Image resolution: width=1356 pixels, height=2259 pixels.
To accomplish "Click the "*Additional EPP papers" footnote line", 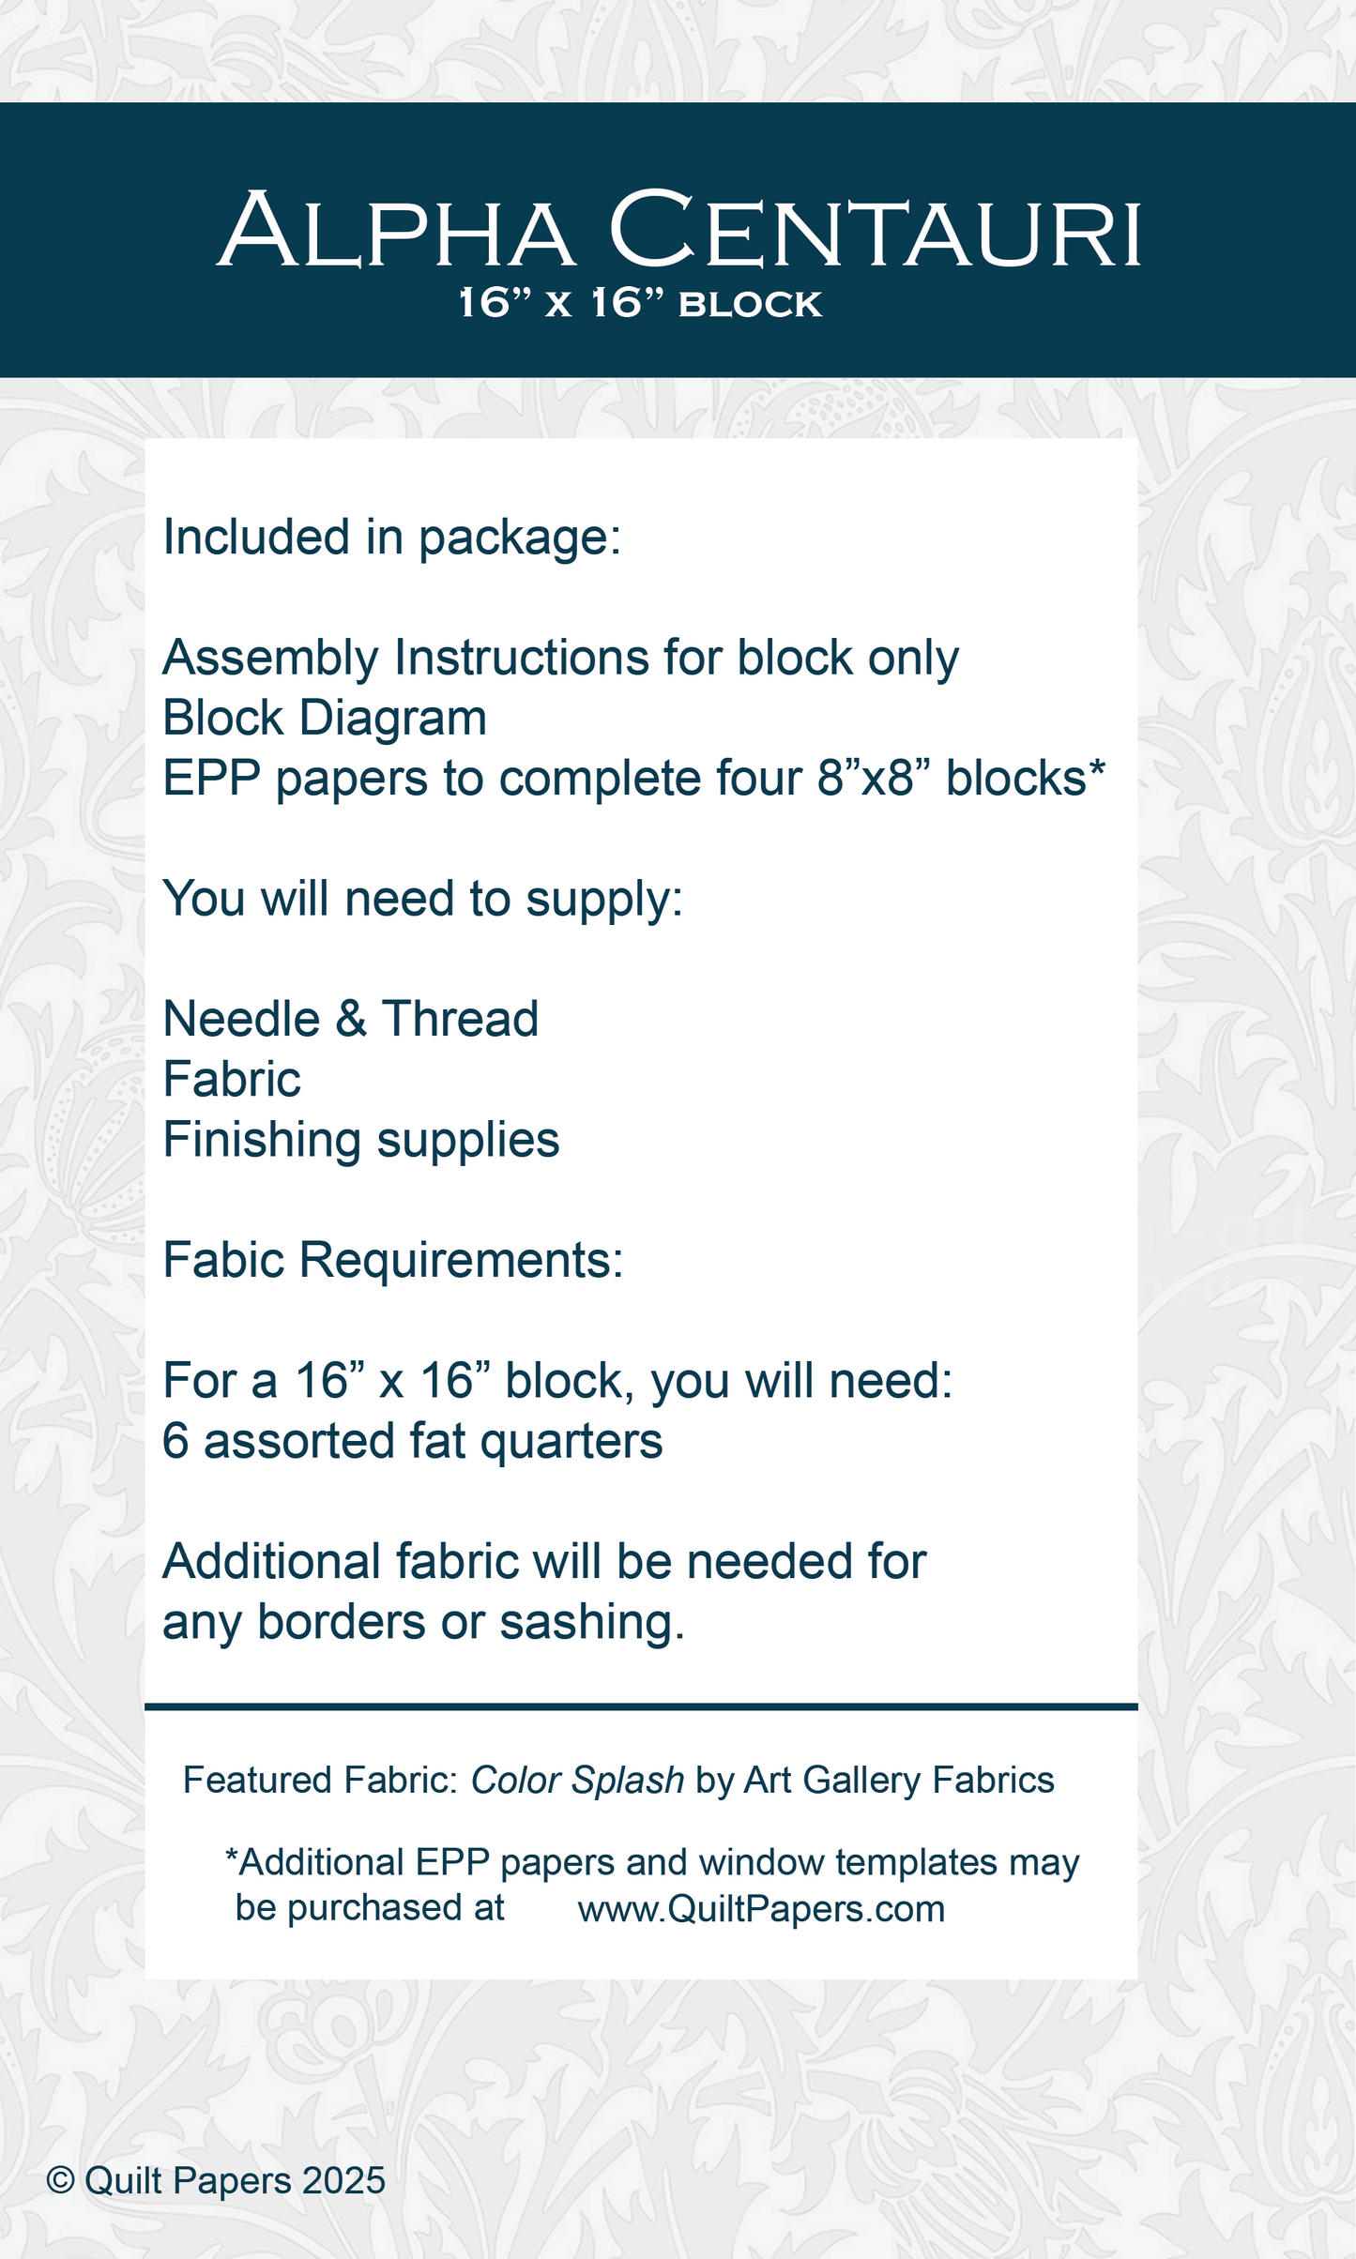I will point(652,1862).
